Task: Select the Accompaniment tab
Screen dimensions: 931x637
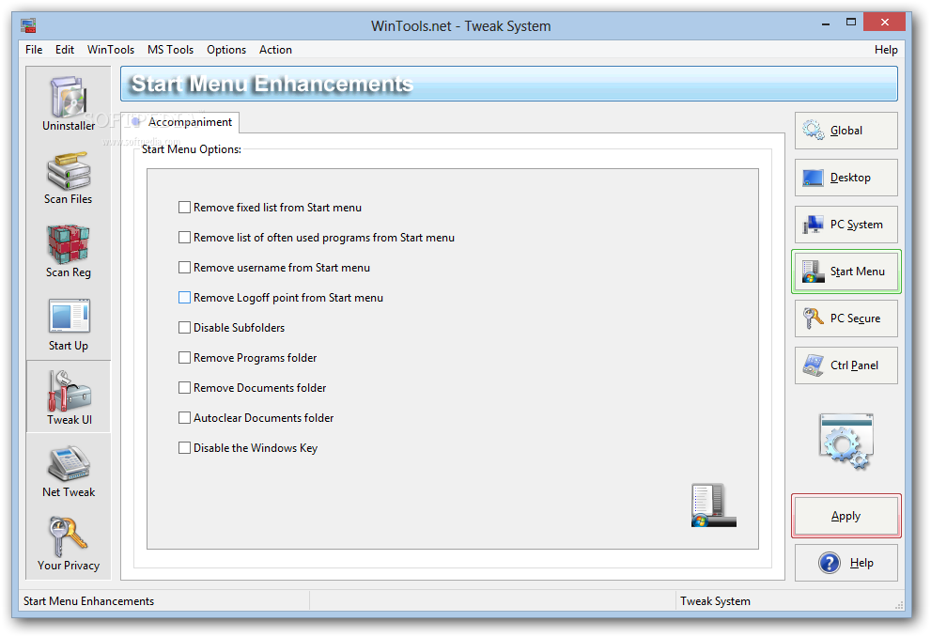Action: point(180,122)
